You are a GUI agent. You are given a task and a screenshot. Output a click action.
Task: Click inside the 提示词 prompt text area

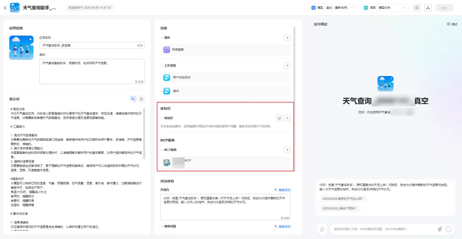(76, 169)
